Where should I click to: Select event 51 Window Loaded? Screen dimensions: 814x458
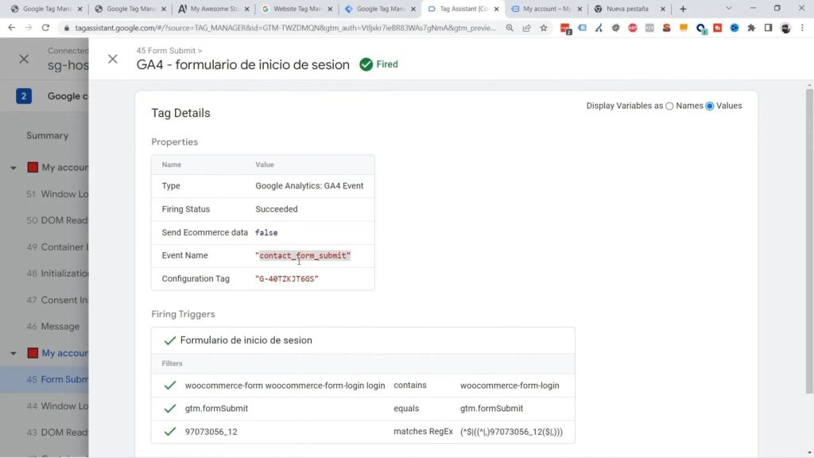57,194
